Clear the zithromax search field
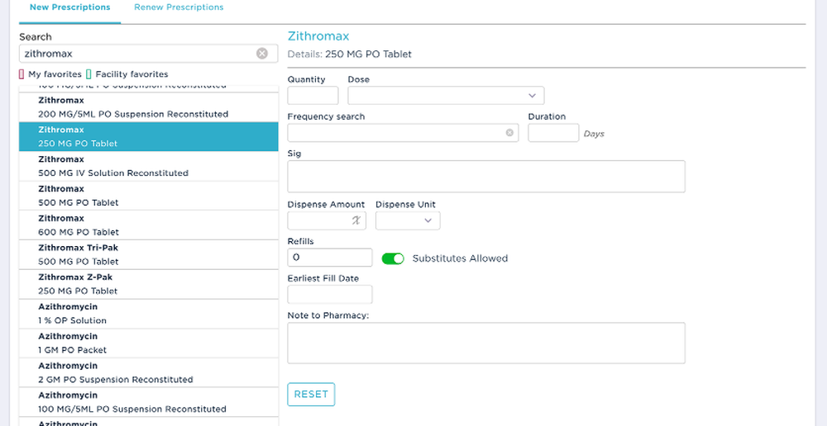The width and height of the screenshot is (827, 426). [262, 54]
